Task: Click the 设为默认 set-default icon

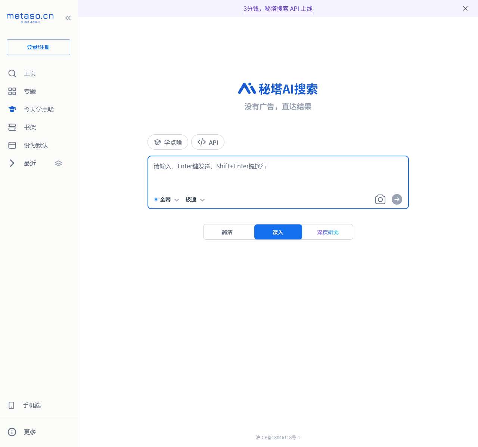Action: 12,145
